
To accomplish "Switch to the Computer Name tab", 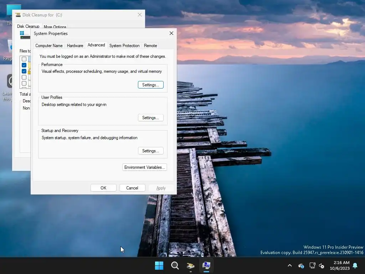I will 49,46.
